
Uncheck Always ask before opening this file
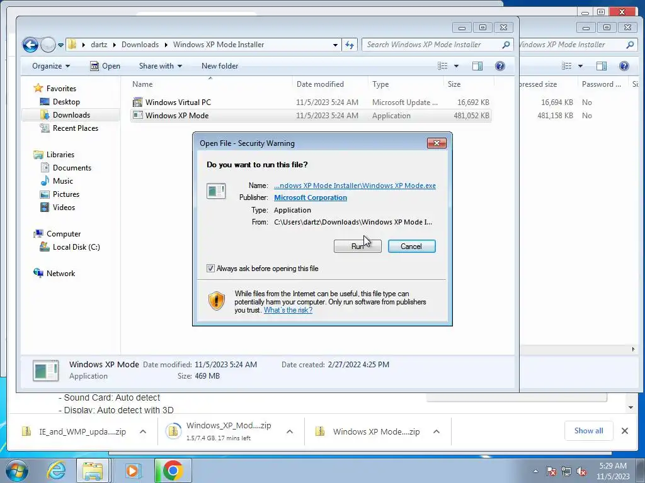[x=210, y=268]
